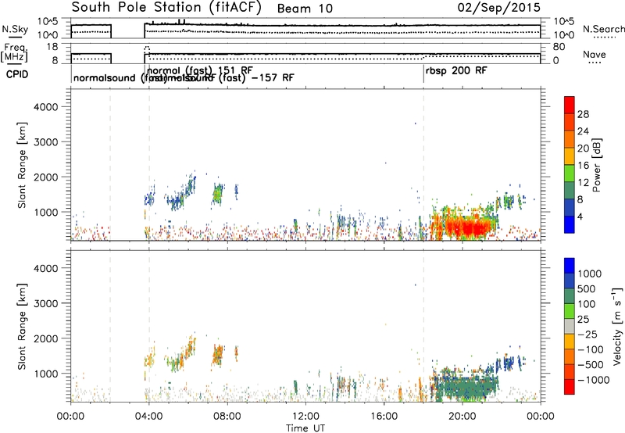Click the 'Power [dB]' colorbar title
The image size is (625, 433).
(596, 165)
